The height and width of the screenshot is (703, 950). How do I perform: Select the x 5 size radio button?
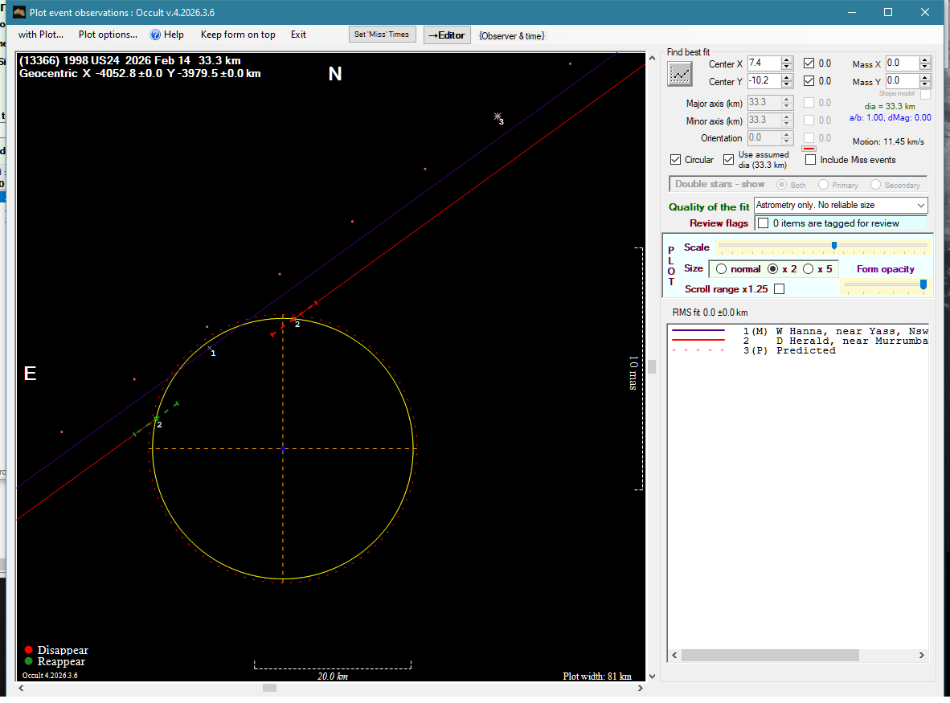click(x=809, y=269)
